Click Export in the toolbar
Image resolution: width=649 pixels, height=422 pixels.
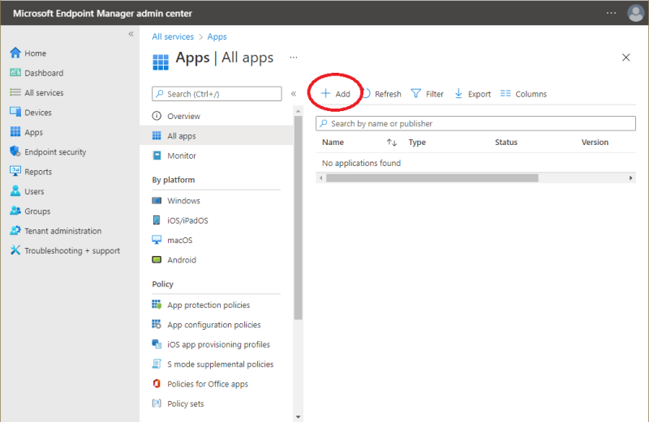point(473,94)
